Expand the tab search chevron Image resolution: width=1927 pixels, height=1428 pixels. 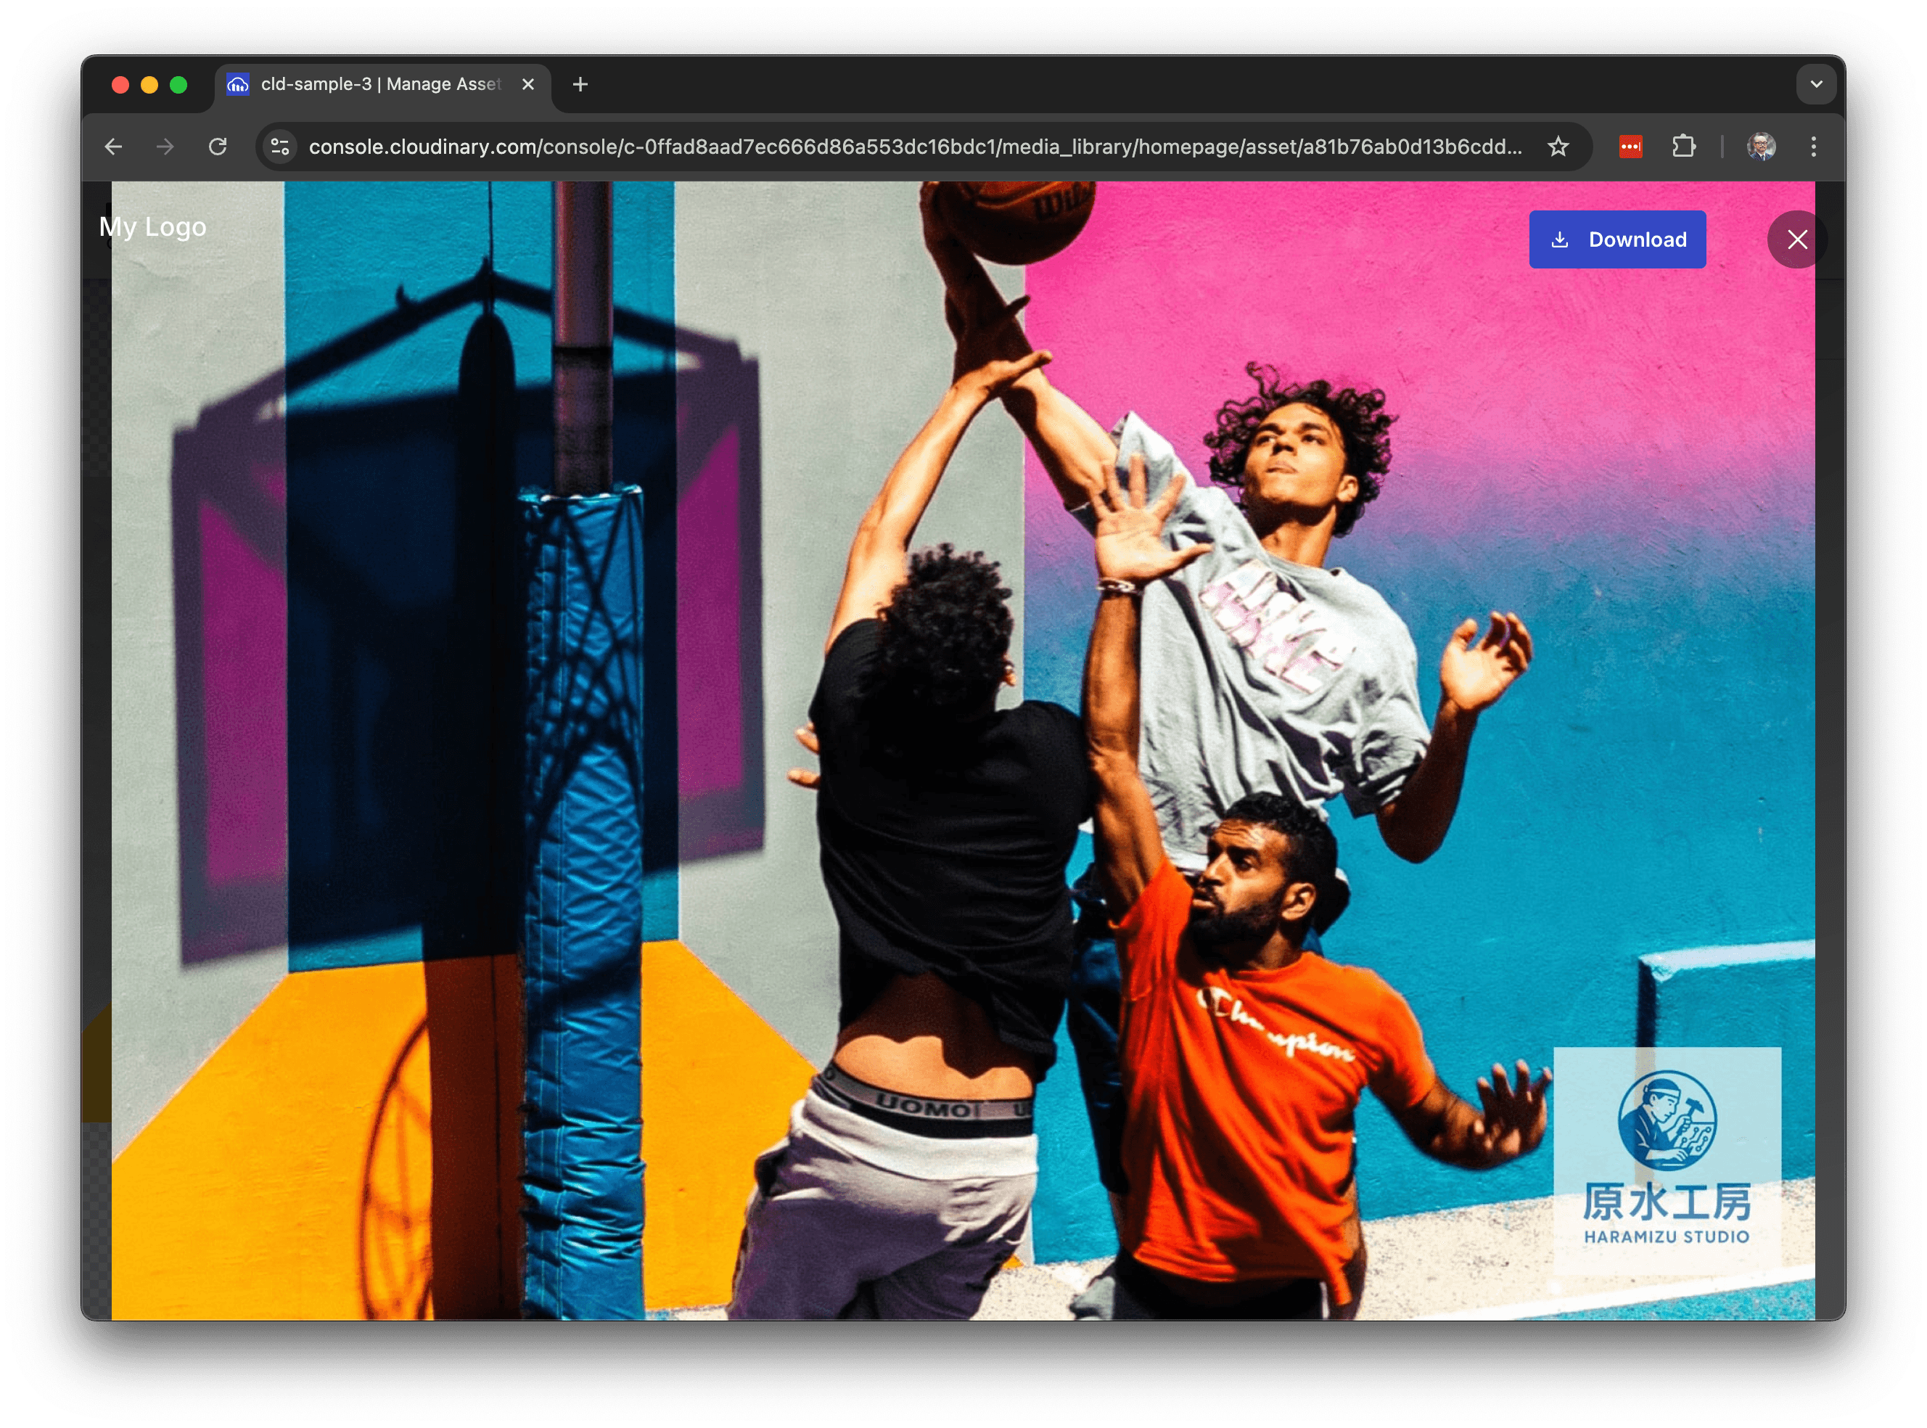tap(1815, 85)
